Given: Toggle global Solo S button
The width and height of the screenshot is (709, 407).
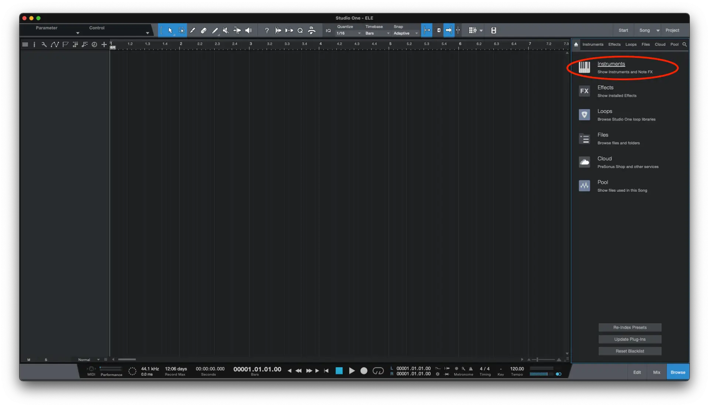Looking at the screenshot, I should (46, 360).
